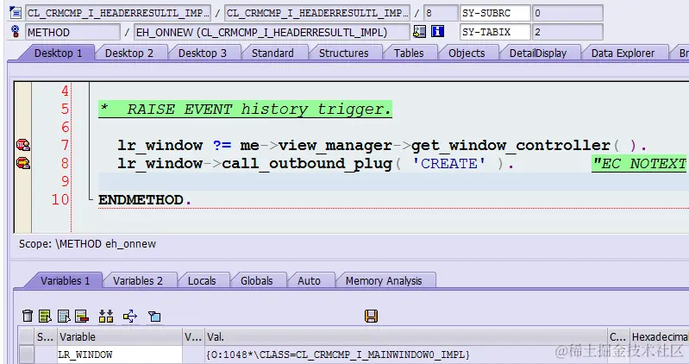The height and width of the screenshot is (364, 689).
Task: Open the Locals tab
Action: pos(202,281)
